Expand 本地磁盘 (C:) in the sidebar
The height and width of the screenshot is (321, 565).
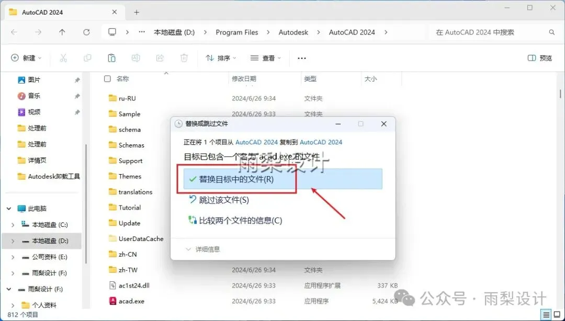pyautogui.click(x=13, y=225)
